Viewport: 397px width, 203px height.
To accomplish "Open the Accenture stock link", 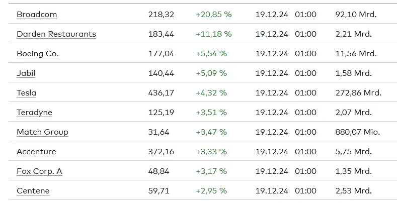I will tap(36, 151).
